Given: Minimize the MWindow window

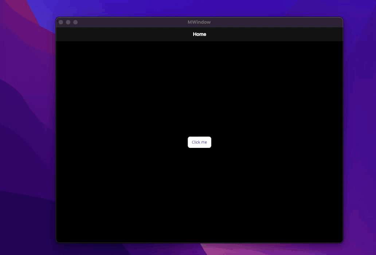Looking at the screenshot, I should click(x=68, y=22).
